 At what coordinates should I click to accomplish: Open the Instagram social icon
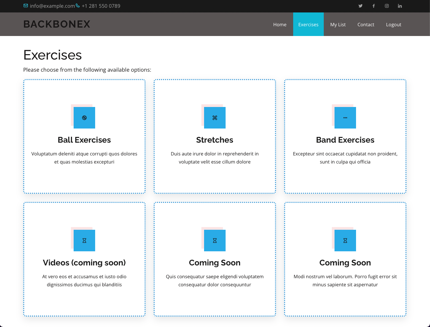click(x=387, y=6)
